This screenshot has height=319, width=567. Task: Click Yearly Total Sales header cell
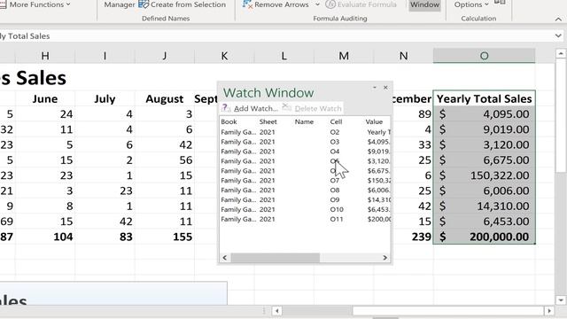point(484,98)
